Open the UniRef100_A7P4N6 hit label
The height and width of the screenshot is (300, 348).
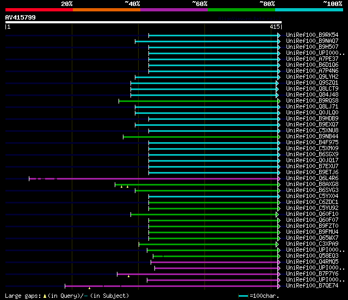312,71
